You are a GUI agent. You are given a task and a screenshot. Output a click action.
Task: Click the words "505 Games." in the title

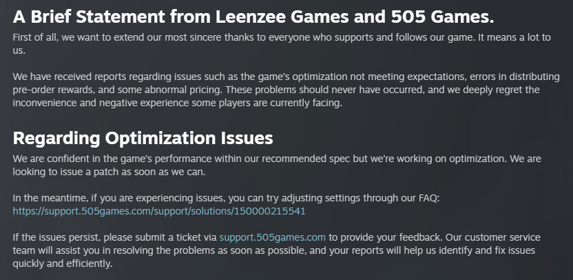tap(443, 17)
